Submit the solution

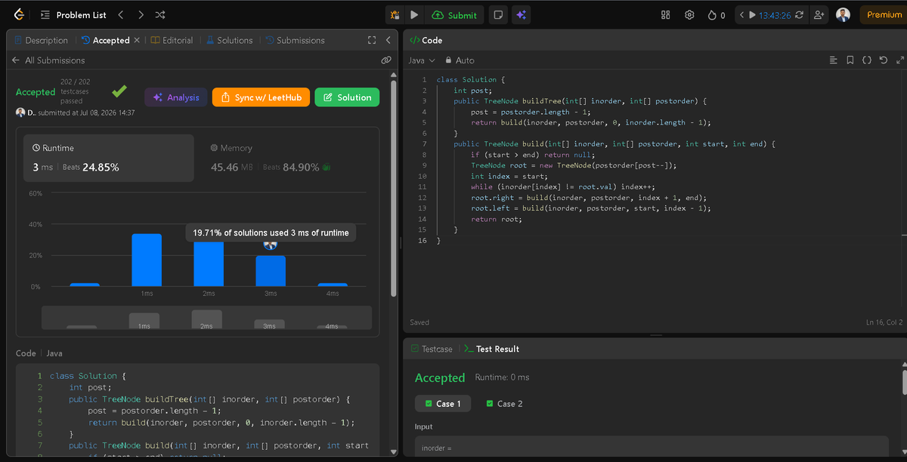454,14
